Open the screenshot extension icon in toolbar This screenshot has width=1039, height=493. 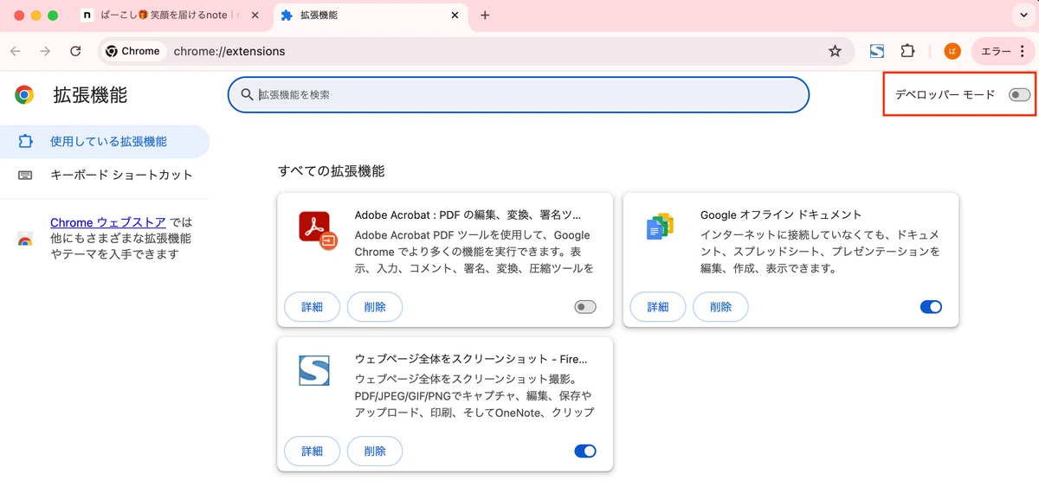click(877, 51)
